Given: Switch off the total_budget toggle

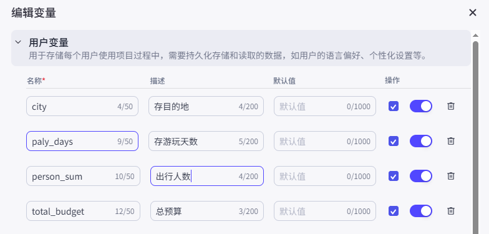Looking at the screenshot, I should point(420,211).
